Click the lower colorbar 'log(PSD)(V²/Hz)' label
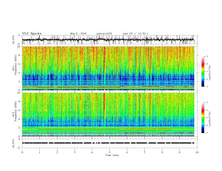The width and height of the screenshot is (222, 171). (x=210, y=119)
